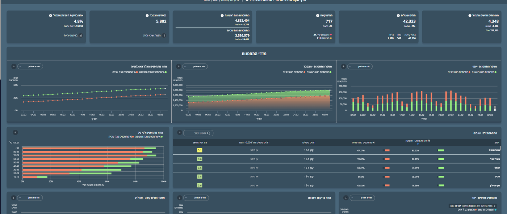Click the yellow 5.1 score badge
Image resolution: width=507 pixels, height=214 pixels.
[200, 150]
